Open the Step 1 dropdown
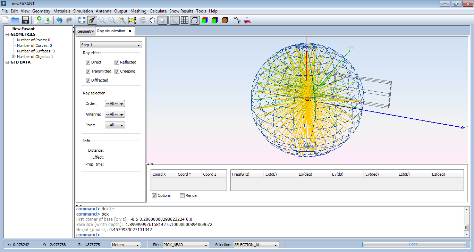This screenshot has width=474, height=252. click(111, 45)
